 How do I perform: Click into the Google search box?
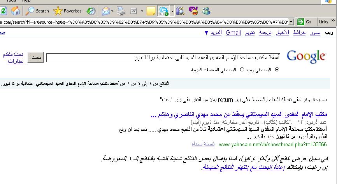pos(163,58)
